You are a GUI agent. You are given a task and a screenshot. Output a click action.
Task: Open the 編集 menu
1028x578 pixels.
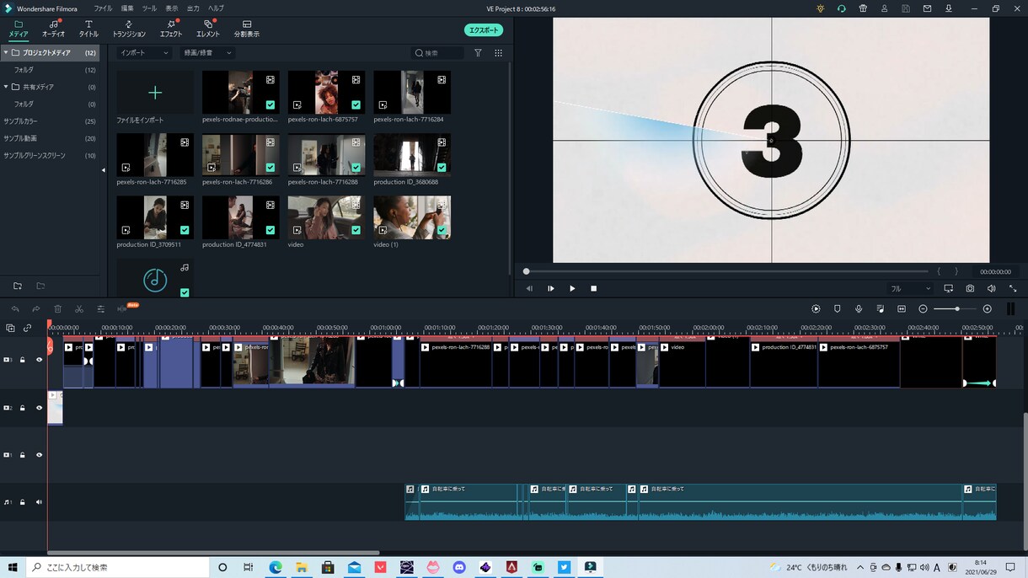click(x=127, y=8)
